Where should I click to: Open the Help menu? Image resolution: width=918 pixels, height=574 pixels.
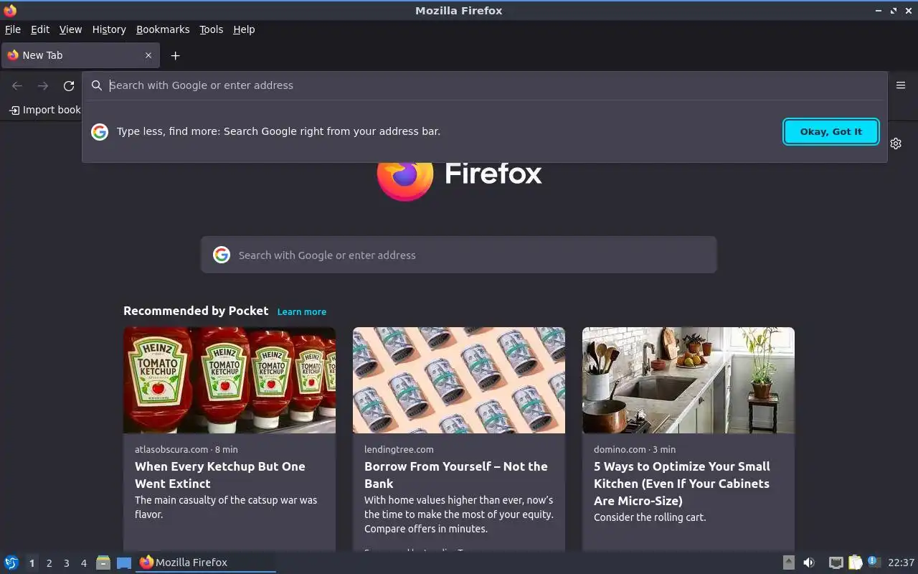244,29
